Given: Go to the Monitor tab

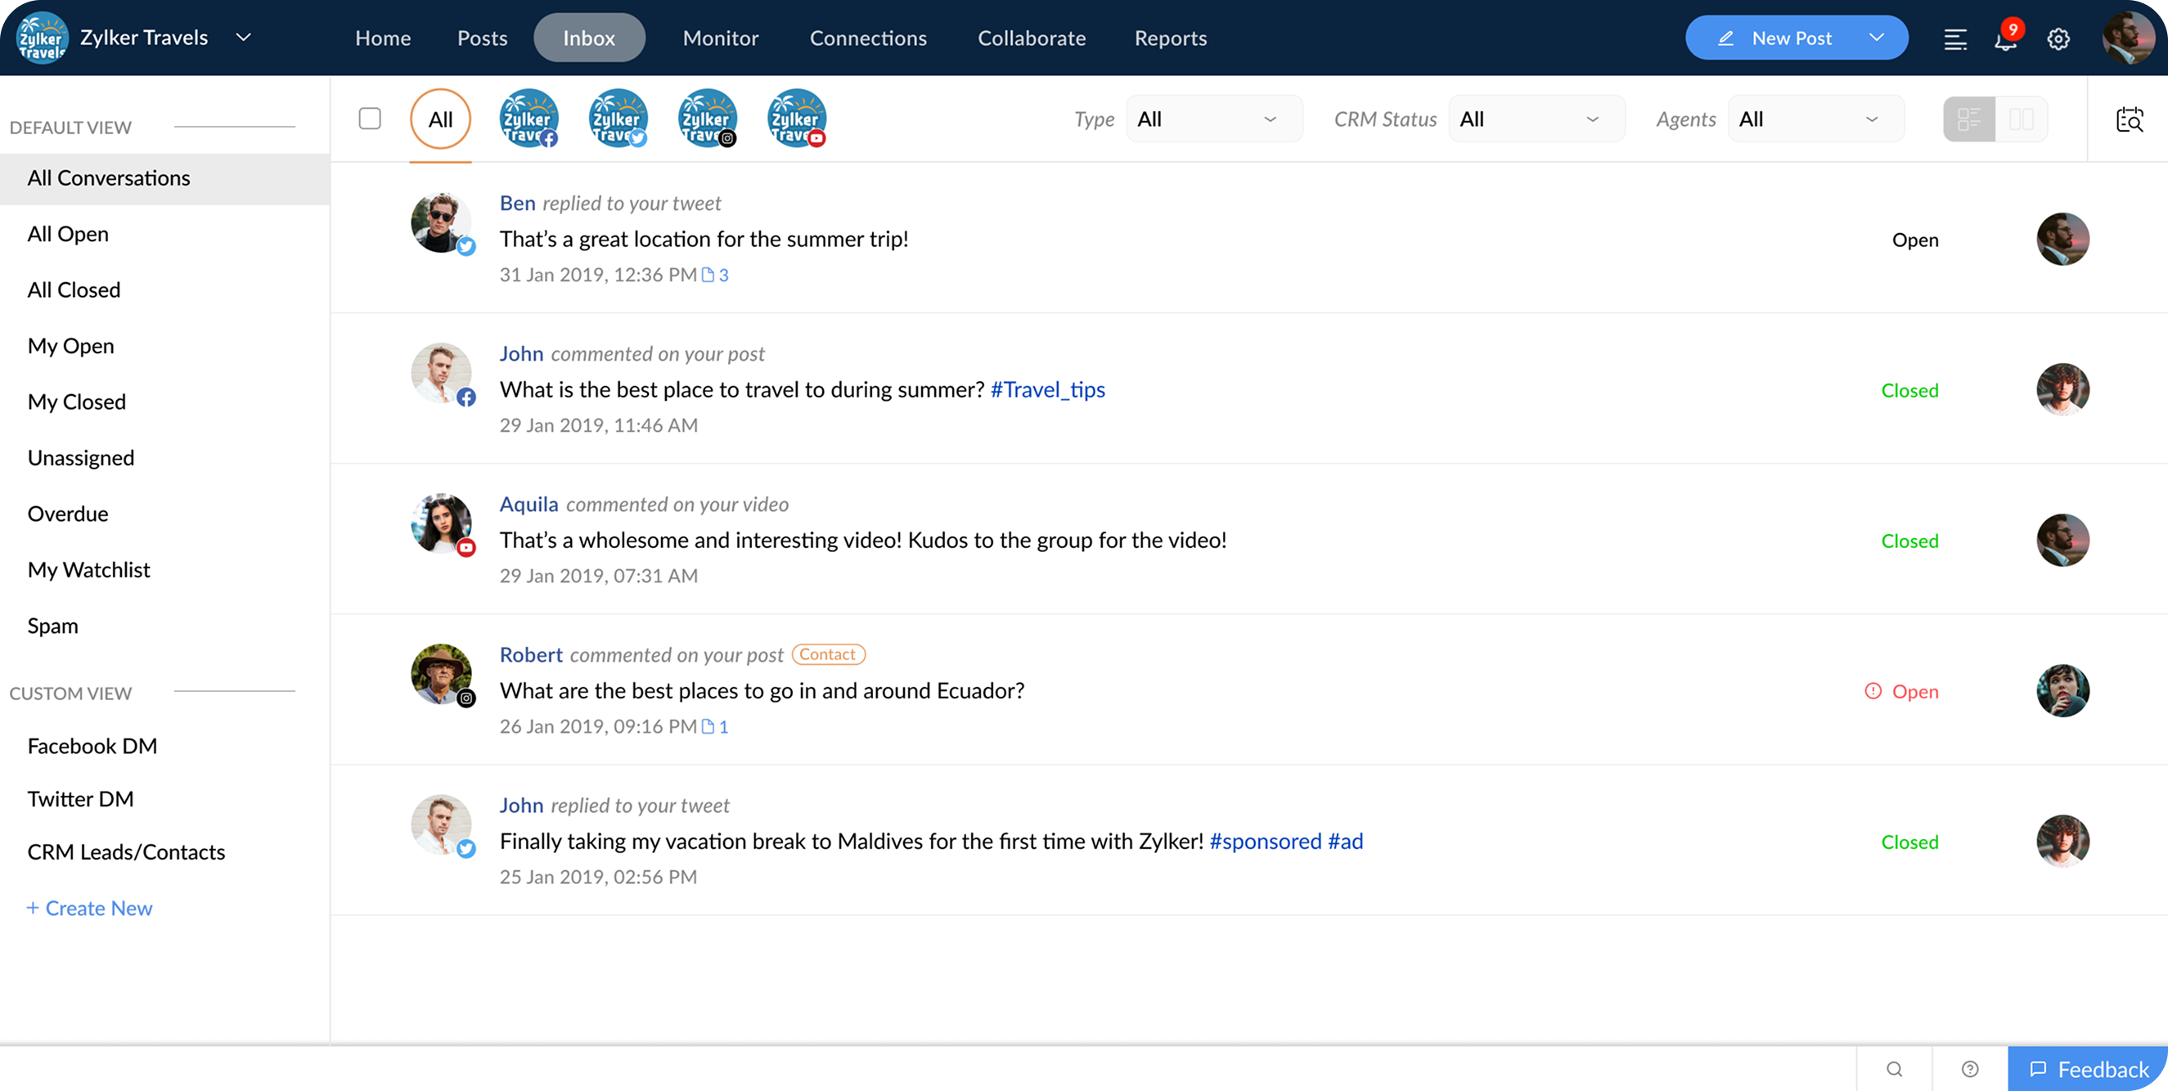Looking at the screenshot, I should pos(721,38).
